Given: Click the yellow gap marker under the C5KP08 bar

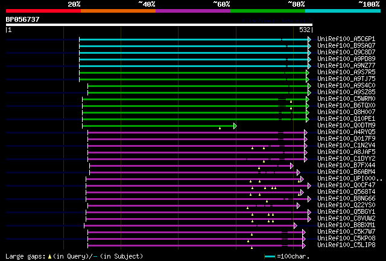Looking at the screenshot, I should point(248,241).
